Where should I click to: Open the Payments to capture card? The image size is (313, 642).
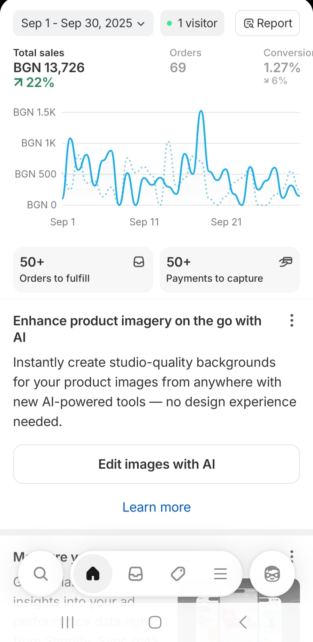coord(230,270)
